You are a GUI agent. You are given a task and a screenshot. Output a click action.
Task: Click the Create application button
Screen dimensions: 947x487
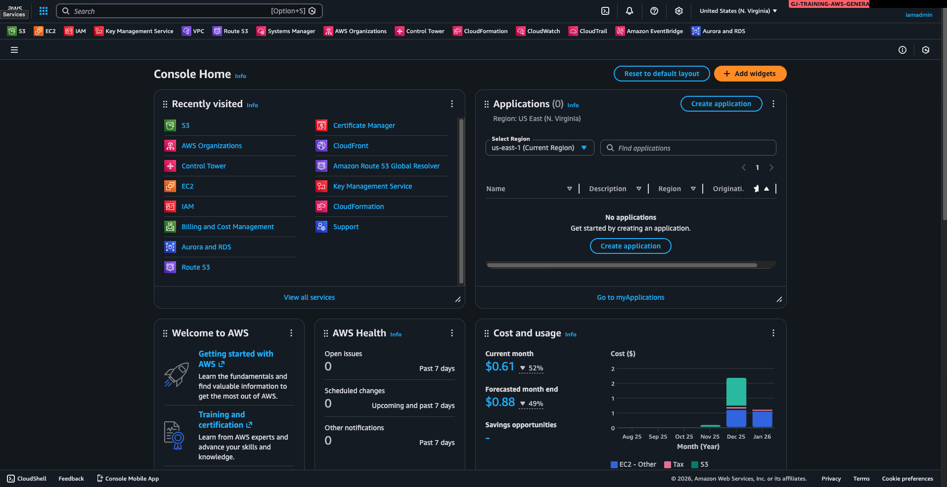tap(721, 104)
